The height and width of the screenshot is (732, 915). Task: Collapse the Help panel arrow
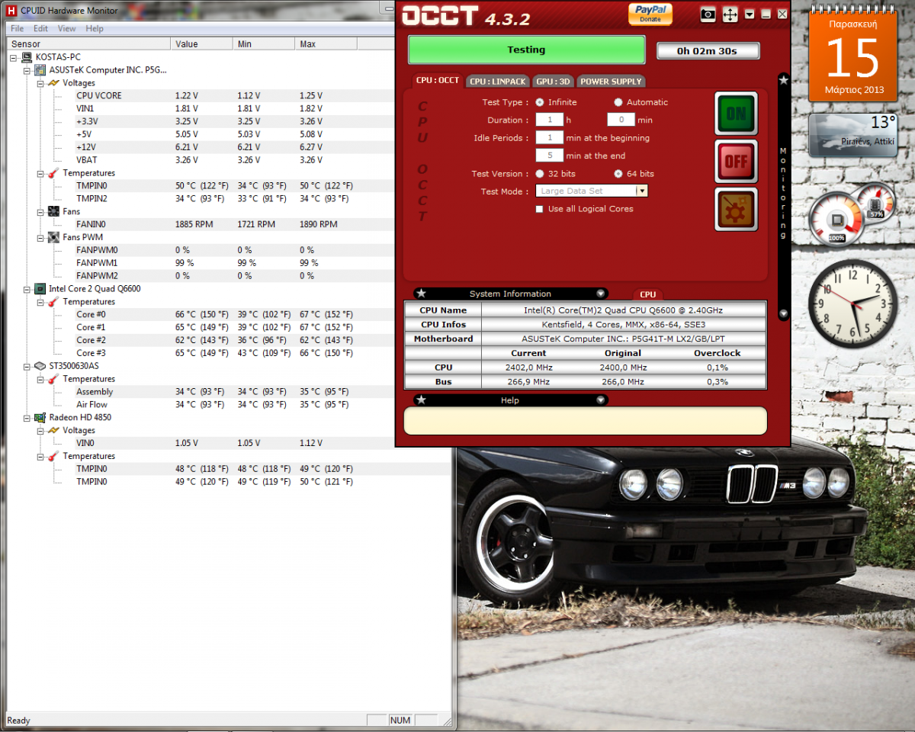coord(601,400)
